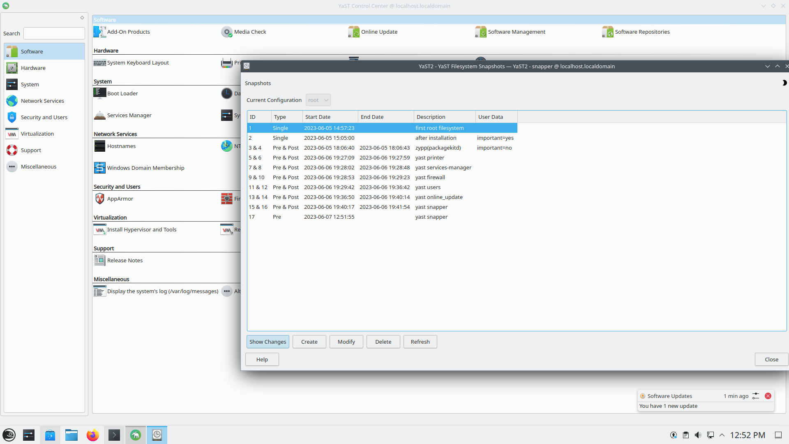Select Software category in sidebar
Viewport: 789px width, 444px height.
pyautogui.click(x=44, y=51)
